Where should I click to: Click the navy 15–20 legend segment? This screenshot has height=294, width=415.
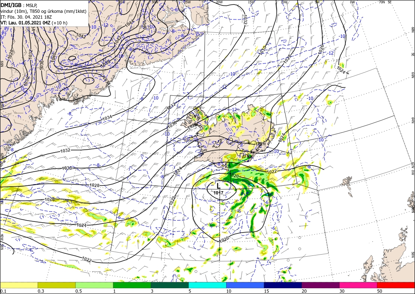283,285
